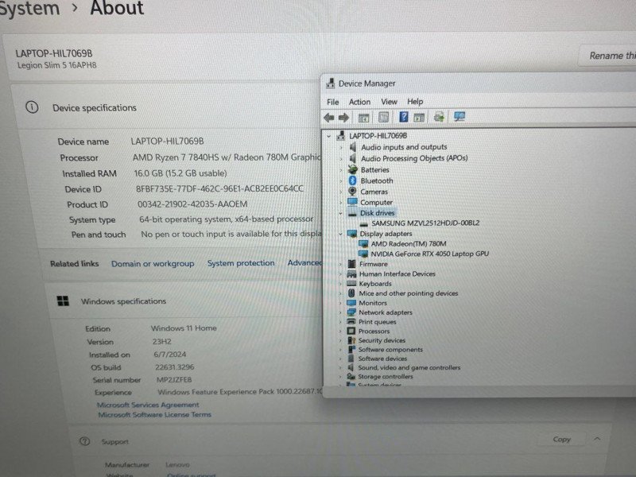The width and height of the screenshot is (636, 477).
Task: Select the Cameras category icon
Action: click(x=352, y=191)
